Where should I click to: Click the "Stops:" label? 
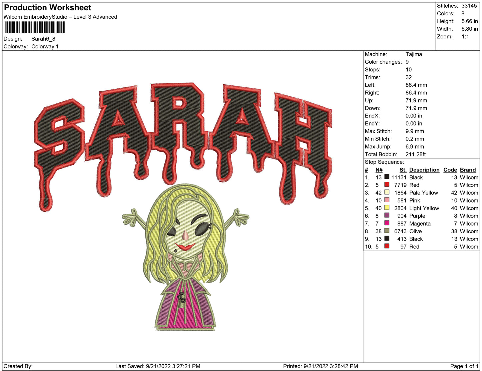point(373,70)
